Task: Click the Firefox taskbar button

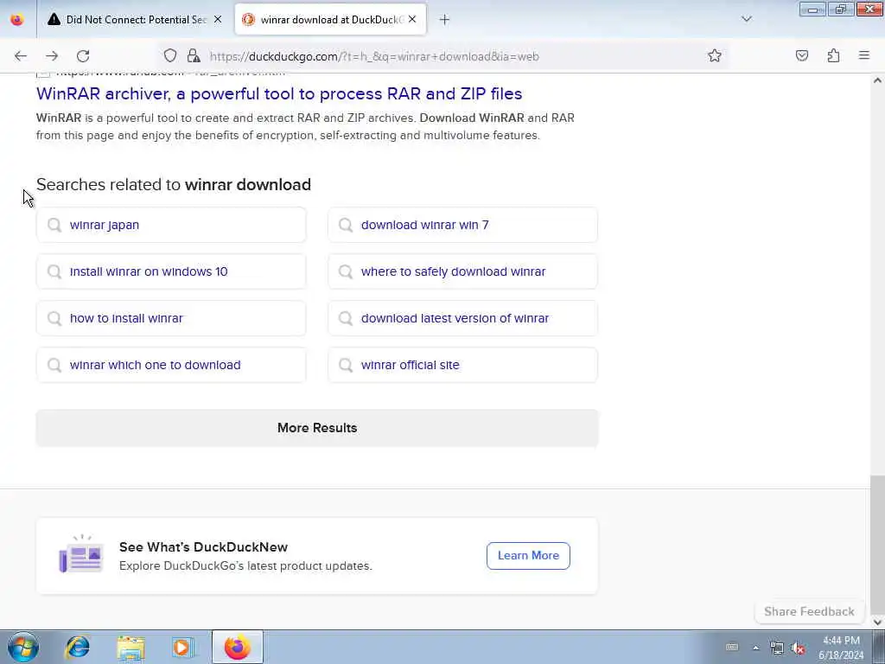Action: (x=237, y=647)
